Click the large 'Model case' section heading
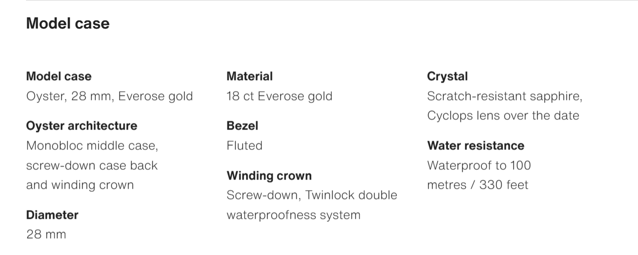638x255 pixels. 68,23
